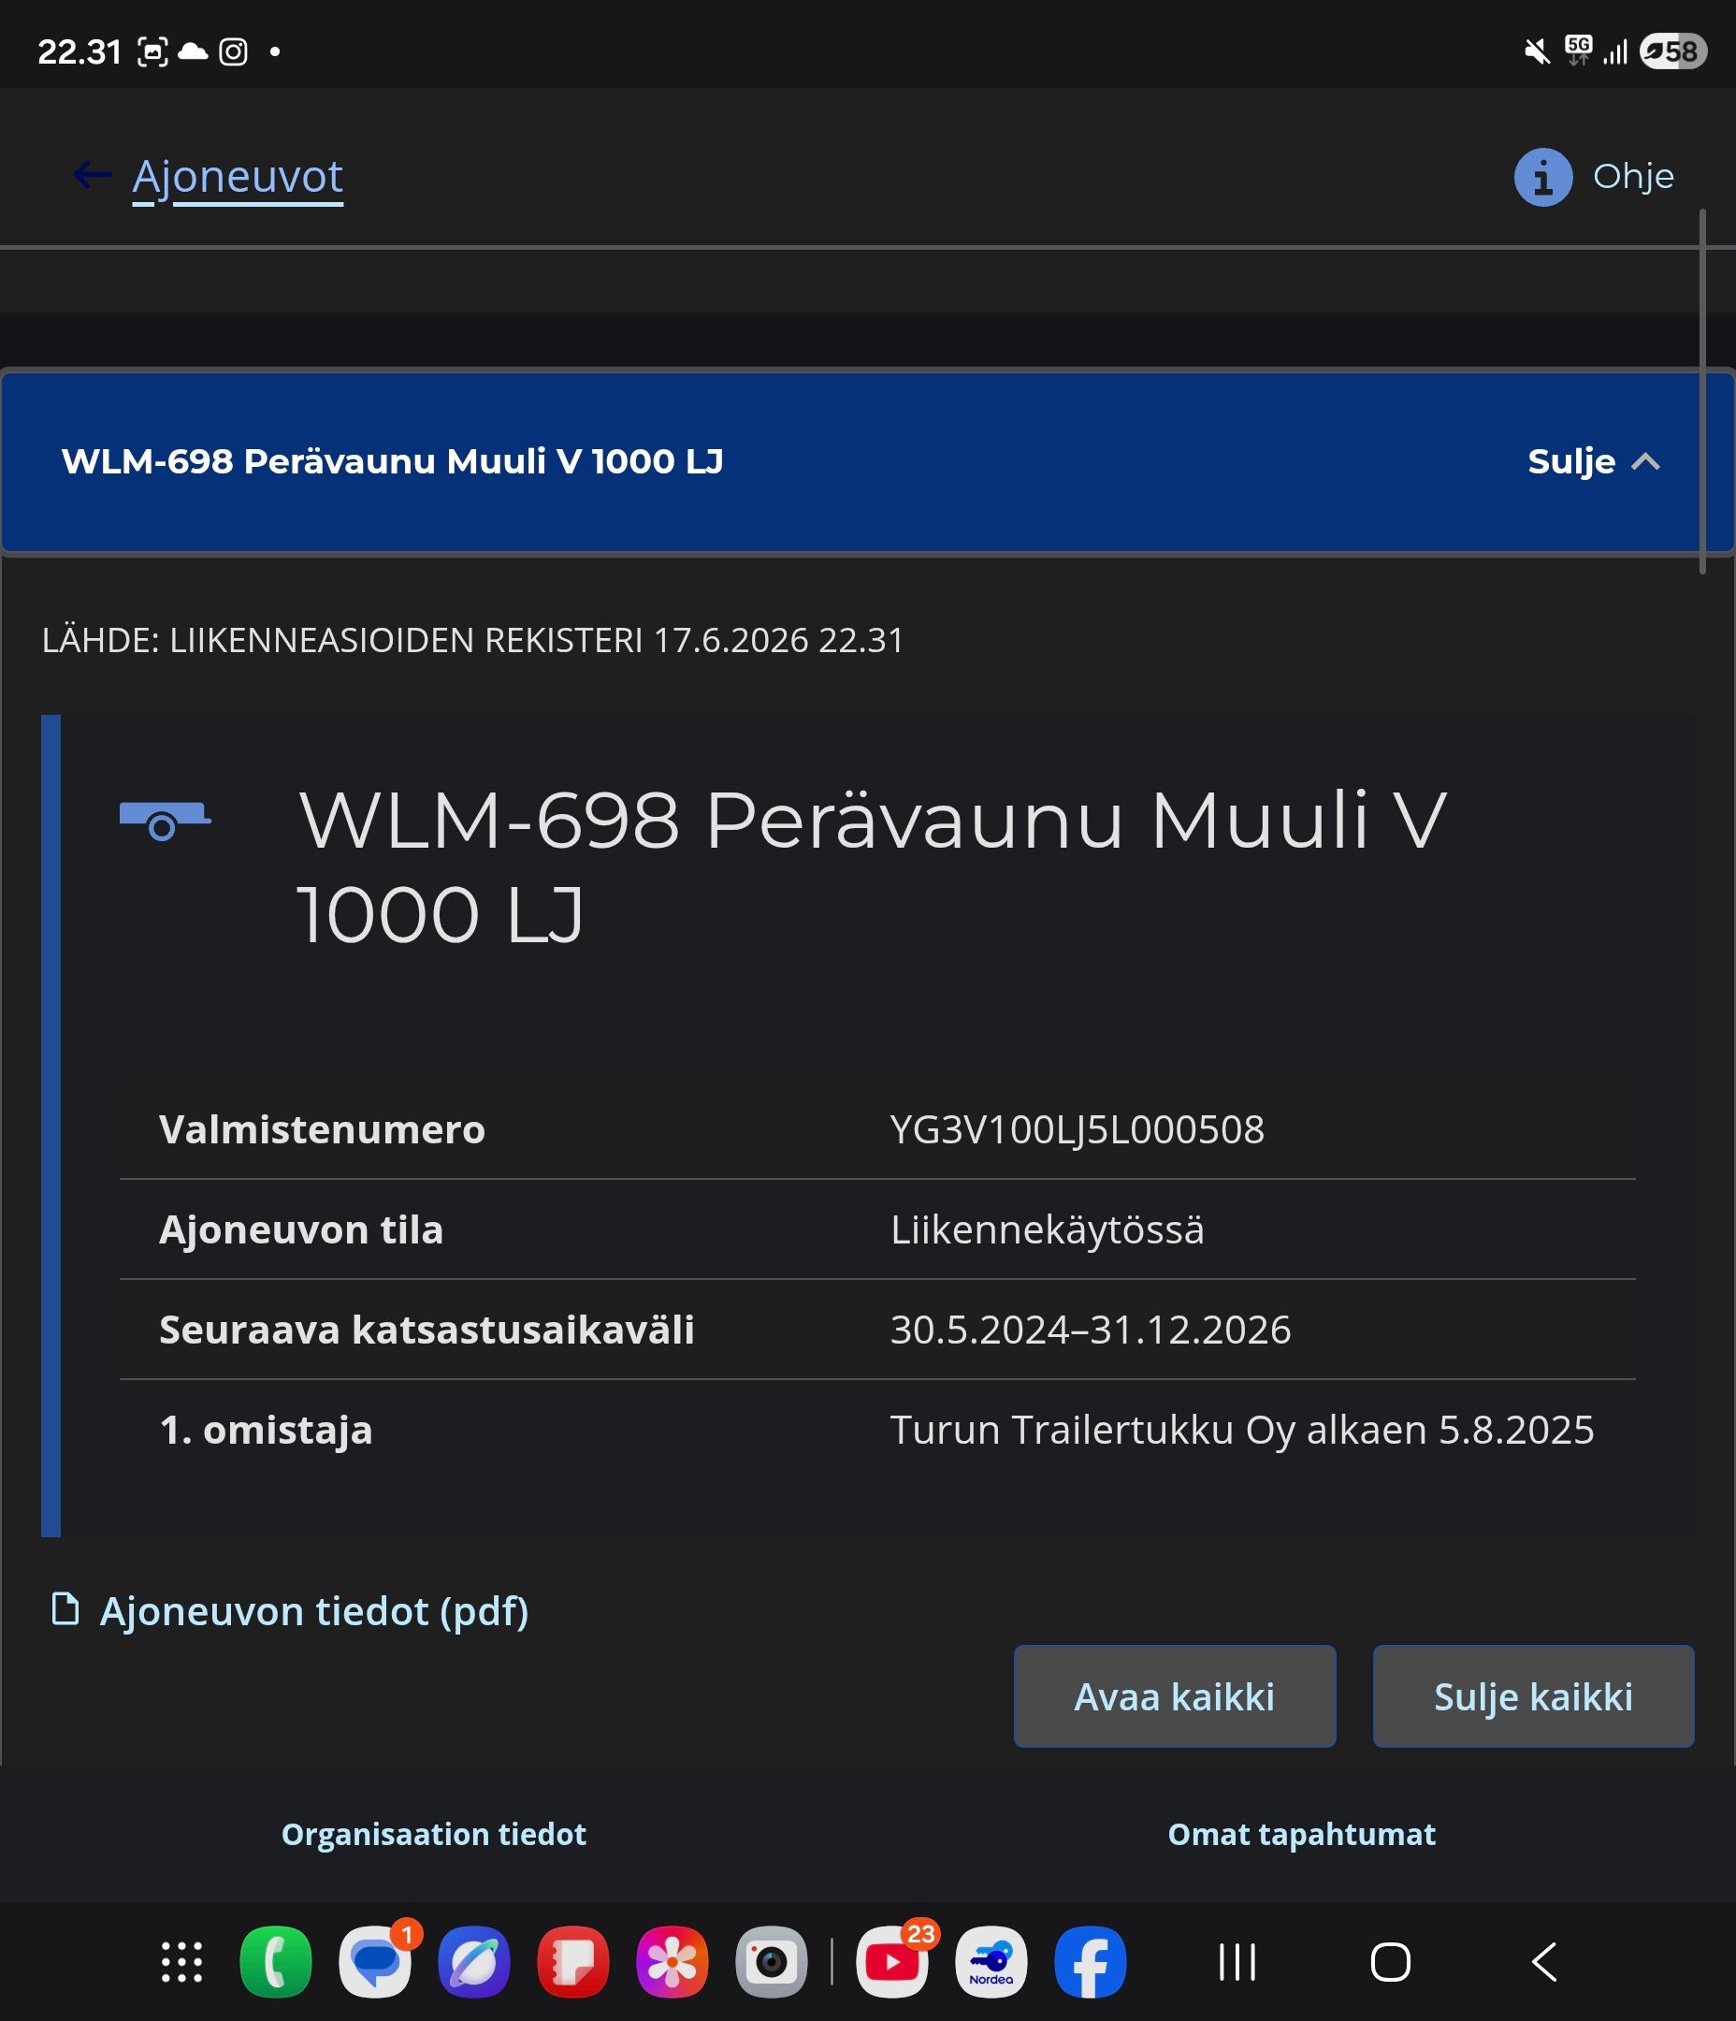Open the YouTube app icon
The height and width of the screenshot is (2021, 1736).
click(x=892, y=1961)
